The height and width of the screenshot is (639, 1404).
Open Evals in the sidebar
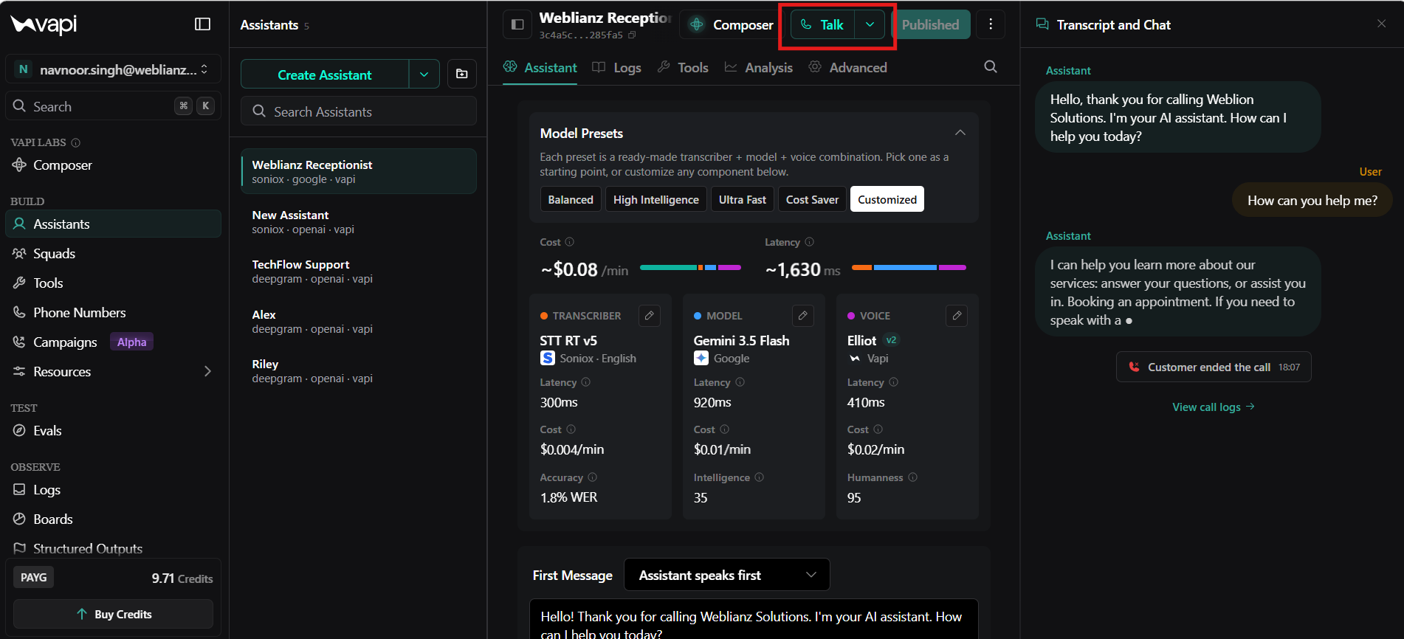[x=113, y=431]
